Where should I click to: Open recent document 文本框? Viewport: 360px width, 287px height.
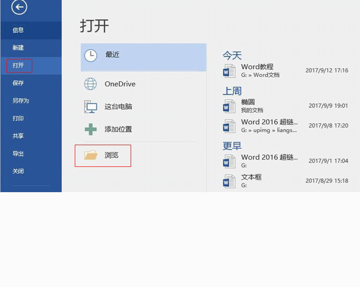251,177
